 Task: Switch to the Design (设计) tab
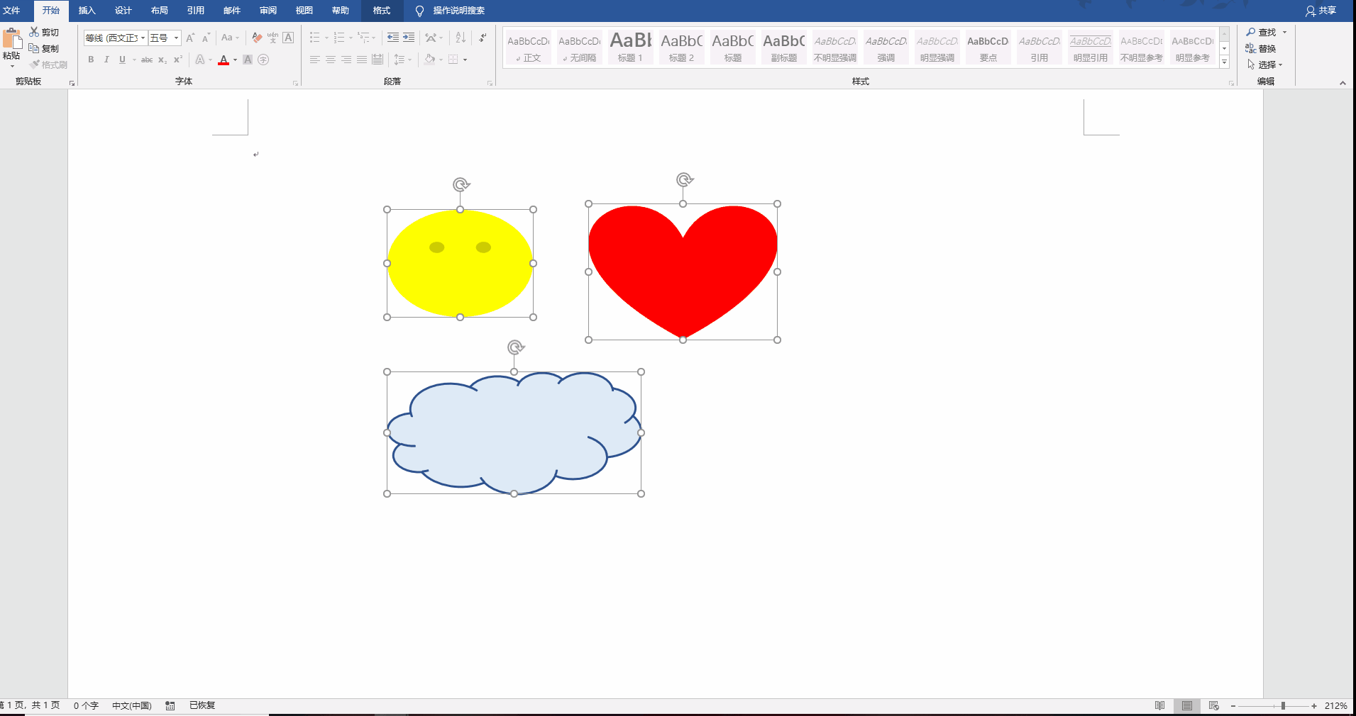[123, 11]
